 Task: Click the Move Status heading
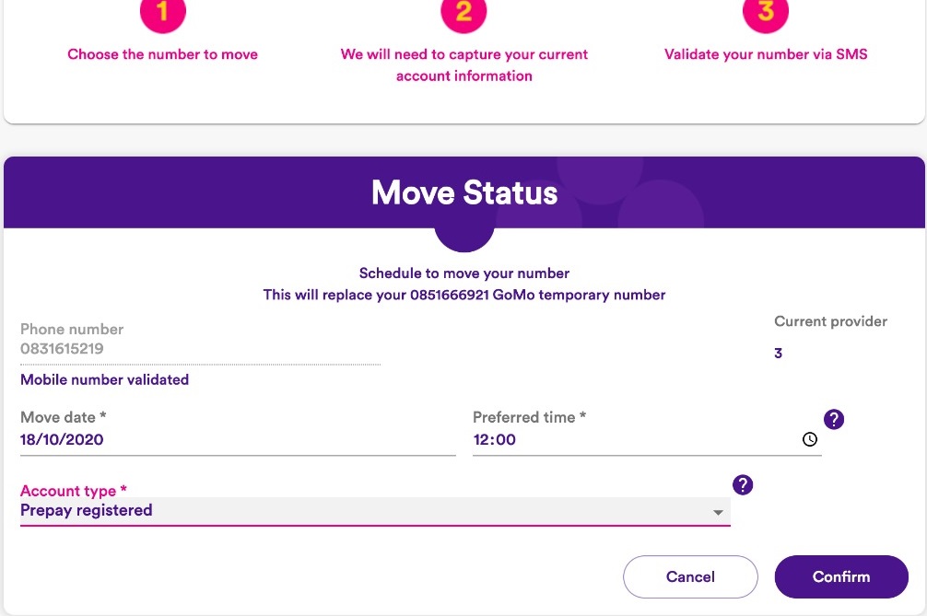click(x=463, y=192)
